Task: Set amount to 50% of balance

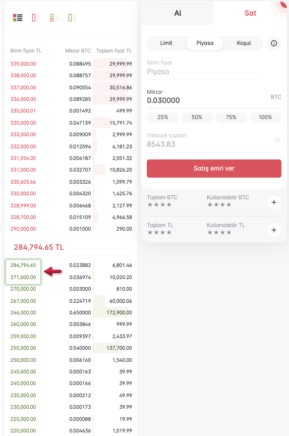Action: coord(197,118)
